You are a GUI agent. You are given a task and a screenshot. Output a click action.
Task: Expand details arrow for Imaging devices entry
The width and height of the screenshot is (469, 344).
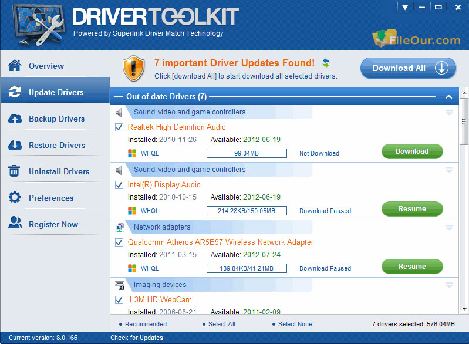click(x=449, y=285)
